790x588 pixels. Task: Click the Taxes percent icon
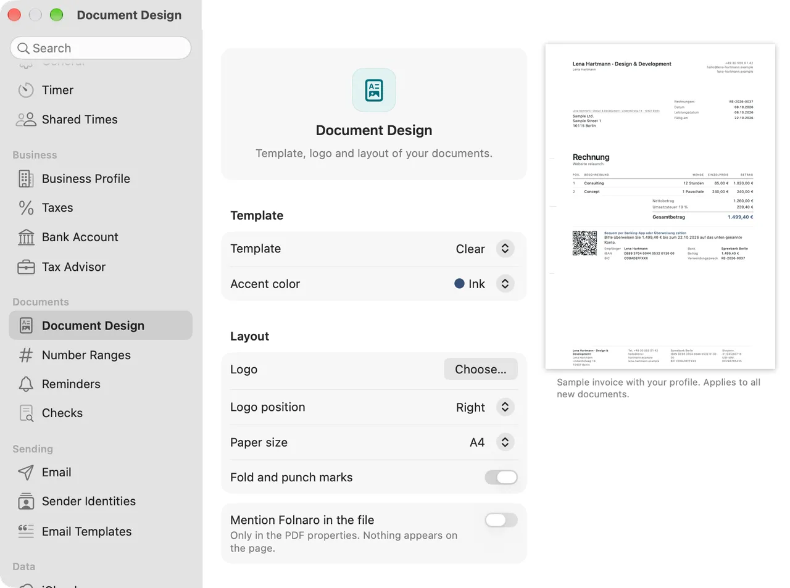click(x=26, y=208)
